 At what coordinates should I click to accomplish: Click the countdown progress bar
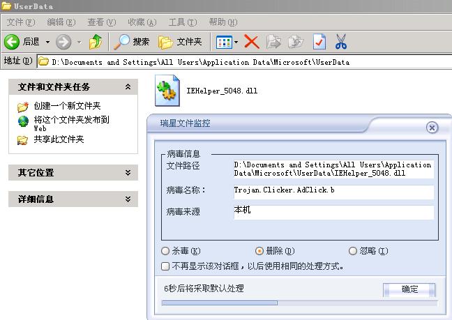coord(300,303)
